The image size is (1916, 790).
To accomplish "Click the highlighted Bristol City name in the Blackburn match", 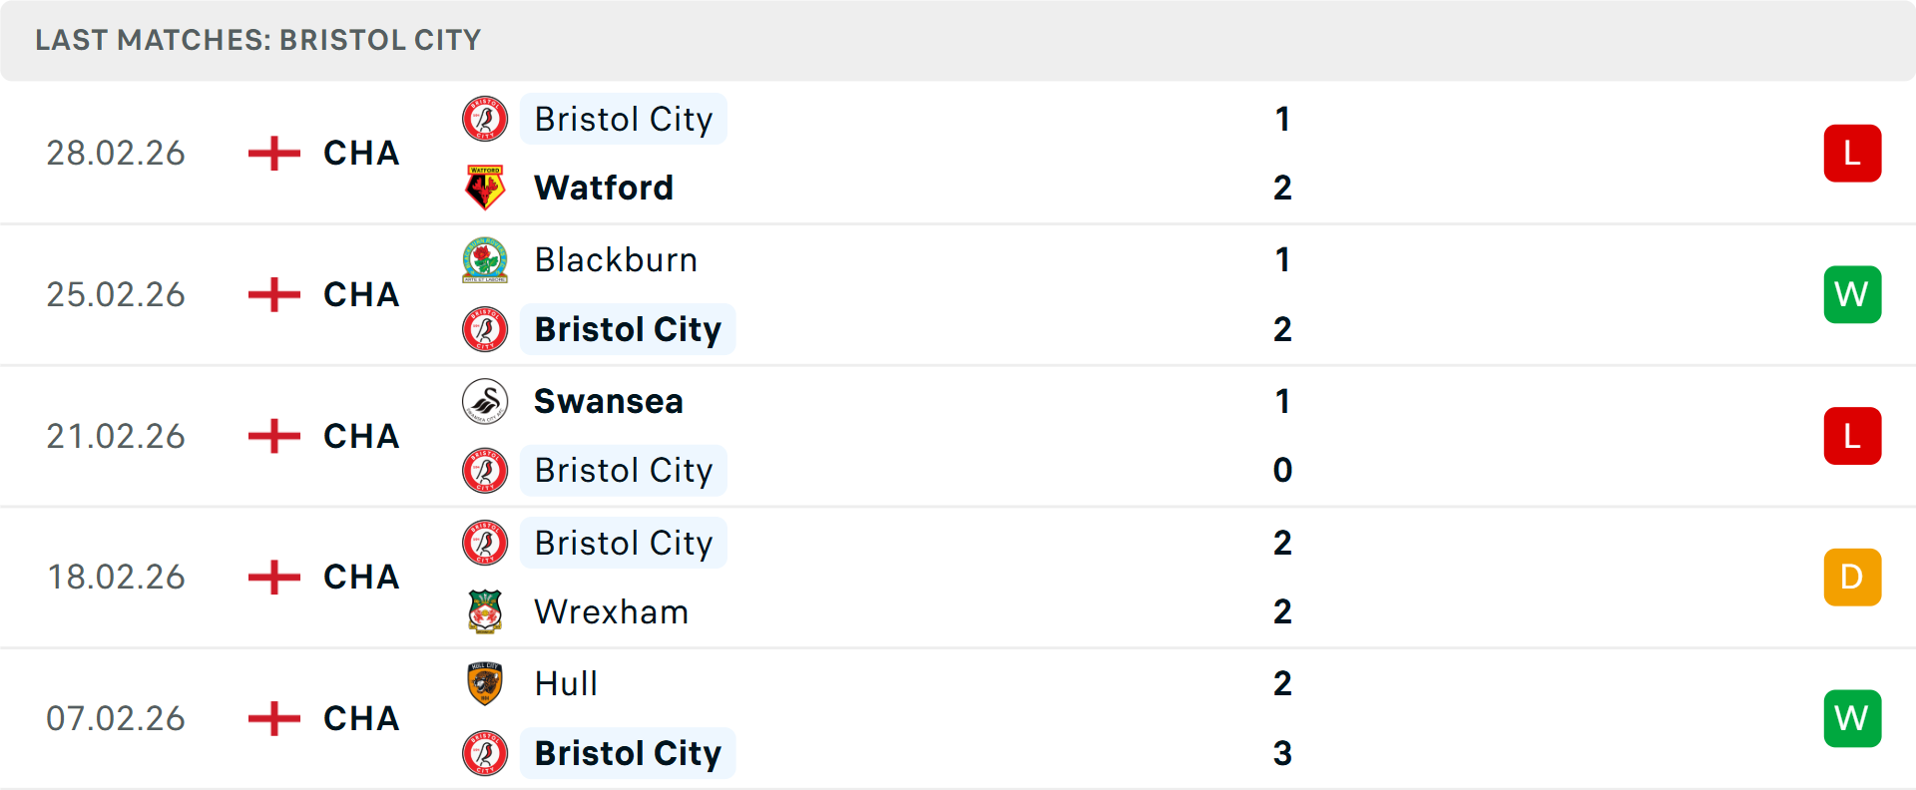I will click(x=628, y=329).
